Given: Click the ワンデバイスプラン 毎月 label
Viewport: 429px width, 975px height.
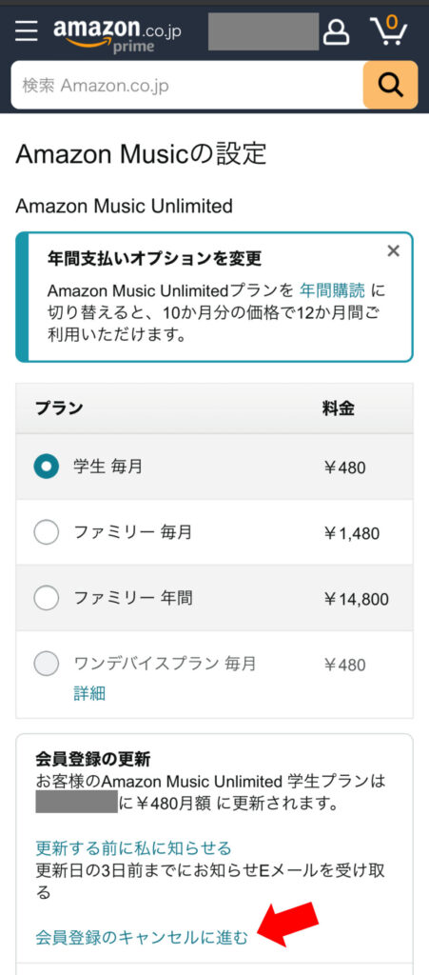Looking at the screenshot, I should pyautogui.click(x=165, y=664).
